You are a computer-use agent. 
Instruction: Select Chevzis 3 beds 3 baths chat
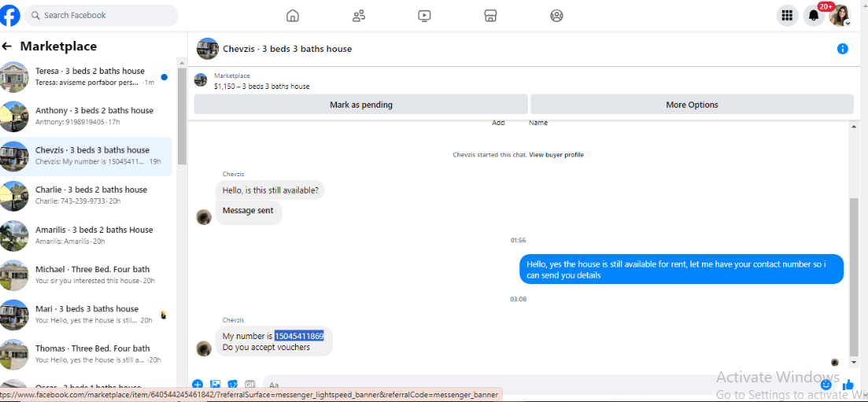click(x=86, y=156)
